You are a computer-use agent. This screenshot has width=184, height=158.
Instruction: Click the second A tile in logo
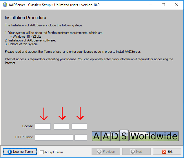pos(106,136)
